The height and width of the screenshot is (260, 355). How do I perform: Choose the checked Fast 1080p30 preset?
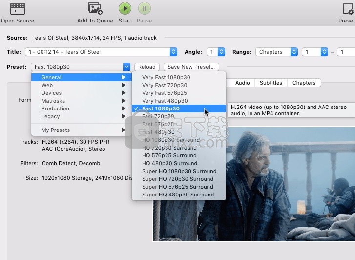point(179,108)
